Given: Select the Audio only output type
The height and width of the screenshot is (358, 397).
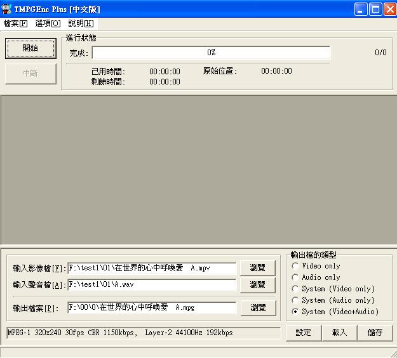Looking at the screenshot, I should click(295, 277).
